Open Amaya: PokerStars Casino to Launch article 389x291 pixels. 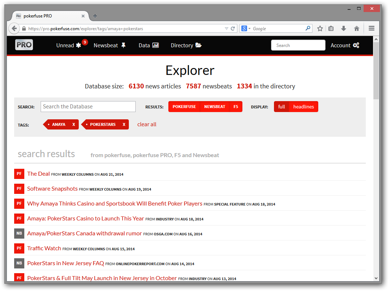[x=86, y=218]
